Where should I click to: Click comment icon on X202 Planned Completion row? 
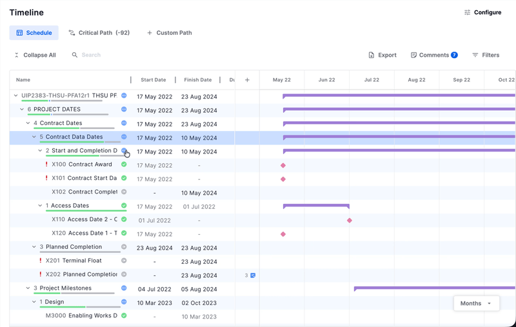click(253, 275)
